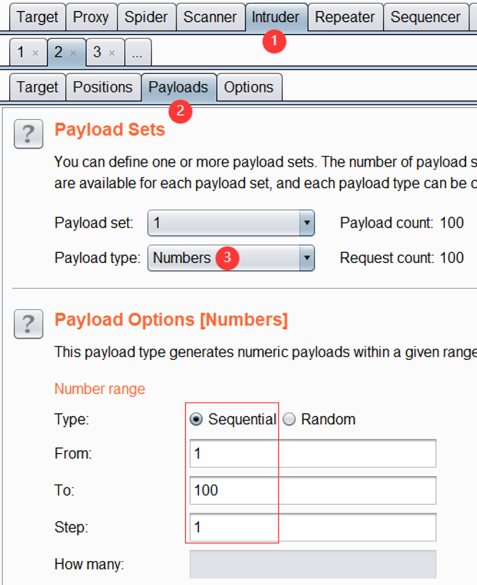
Task: Select Intruder attack tab 2
Action: click(x=58, y=52)
